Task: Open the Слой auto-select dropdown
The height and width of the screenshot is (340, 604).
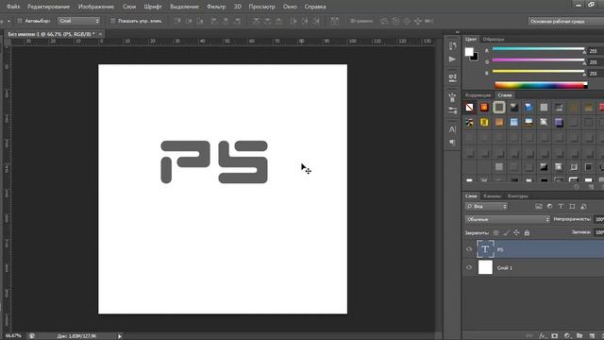Action: click(x=79, y=21)
